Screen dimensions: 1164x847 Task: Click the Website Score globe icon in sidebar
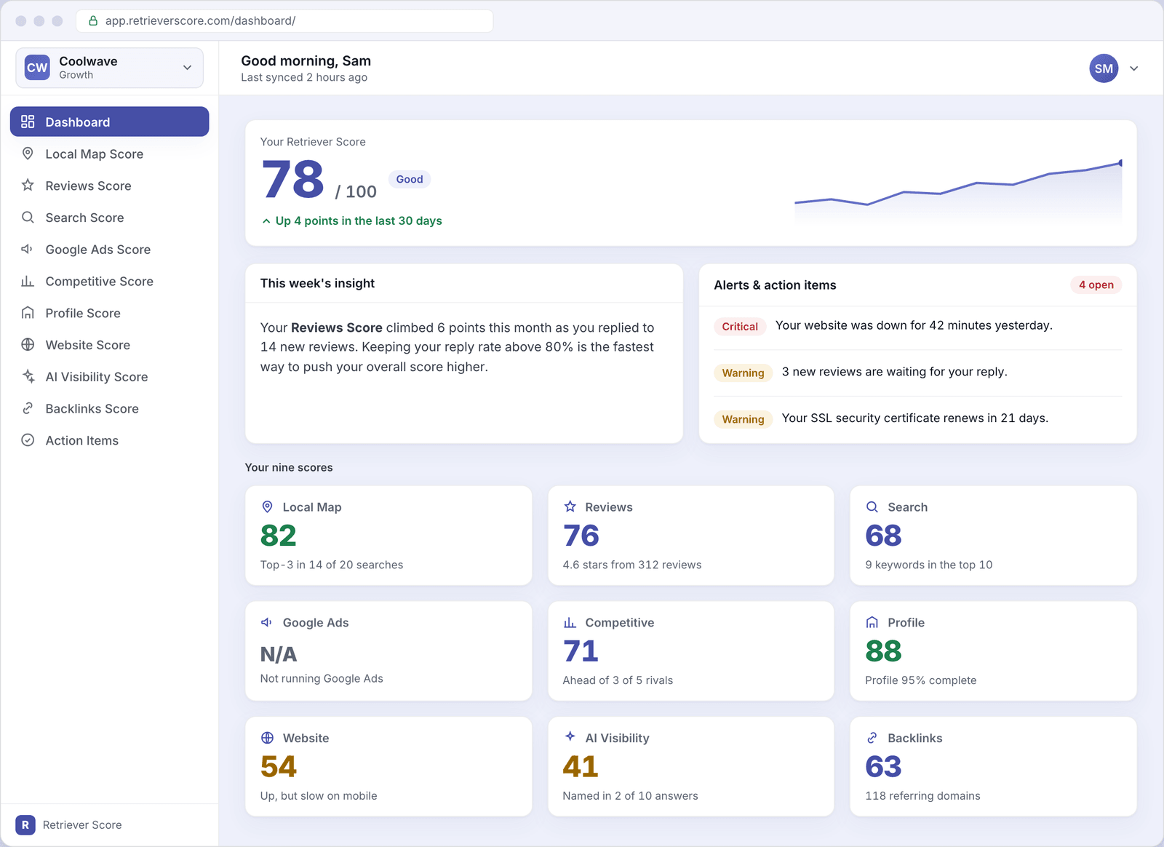point(28,345)
